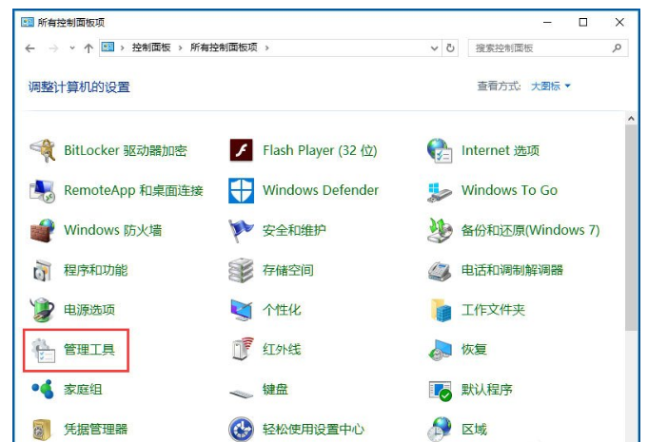This screenshot has height=442, width=648.
Task: Open the 家庭组 text link
Action: click(83, 390)
